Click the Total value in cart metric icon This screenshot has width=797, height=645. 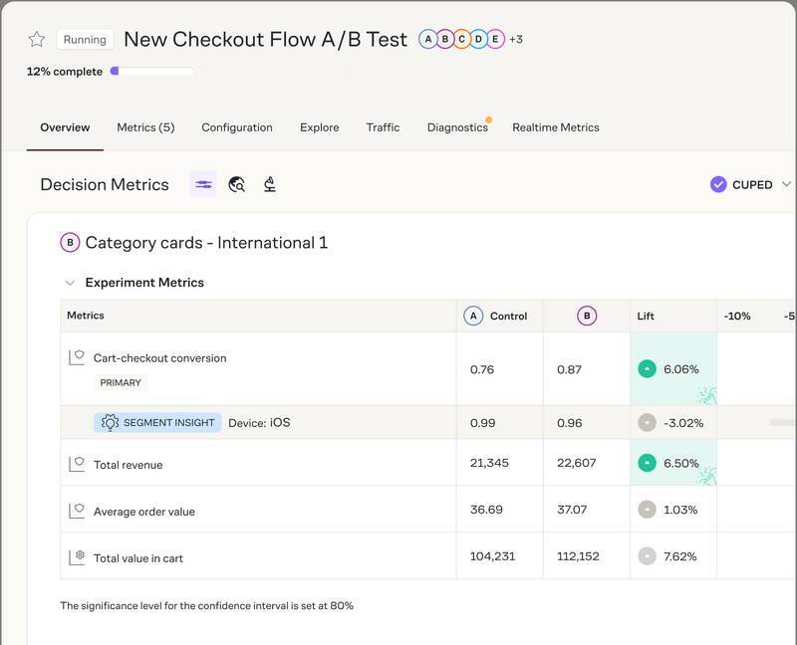(77, 557)
